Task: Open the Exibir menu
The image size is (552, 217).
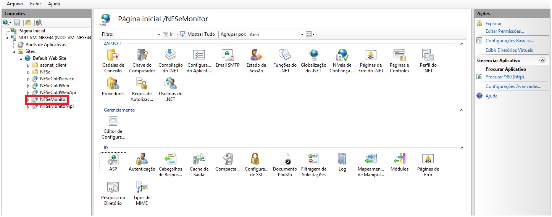Action: click(x=36, y=4)
